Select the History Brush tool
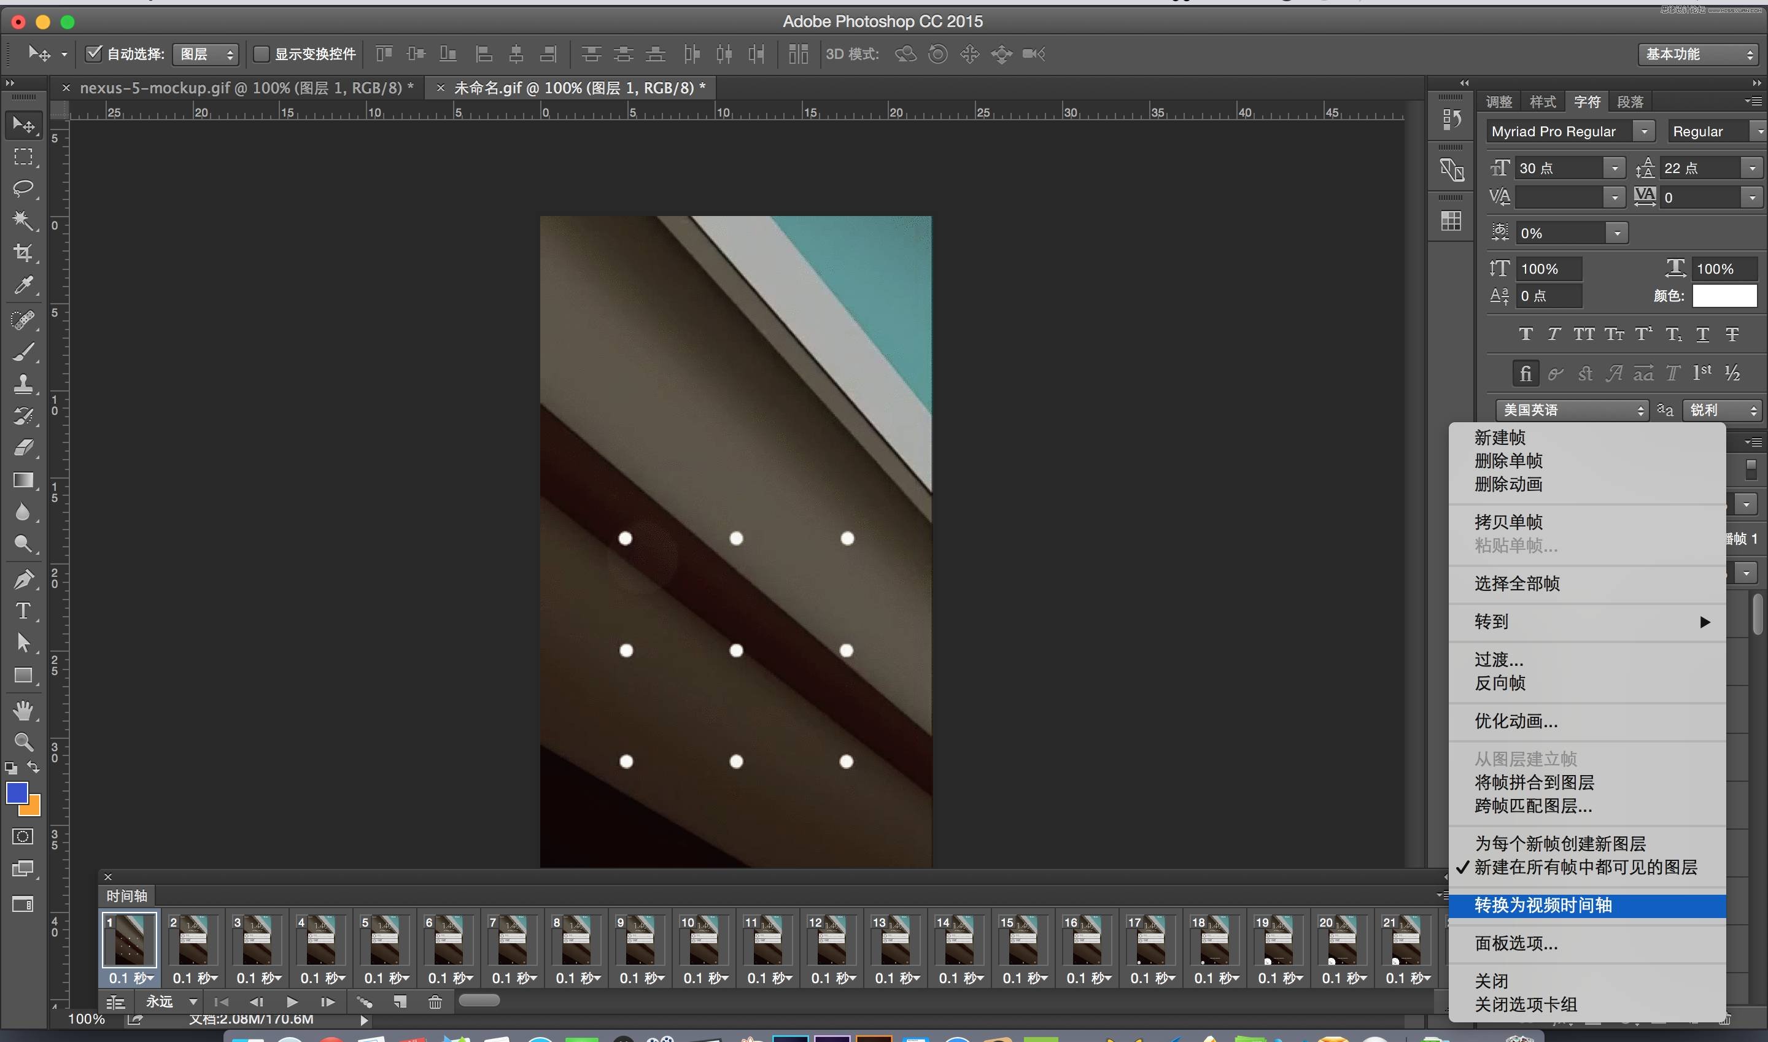 point(23,415)
